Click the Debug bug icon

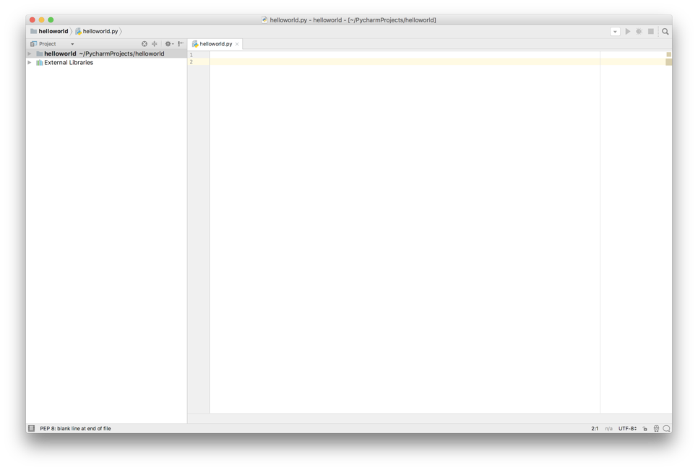(639, 32)
